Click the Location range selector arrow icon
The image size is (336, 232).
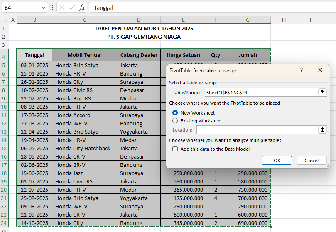(322, 130)
